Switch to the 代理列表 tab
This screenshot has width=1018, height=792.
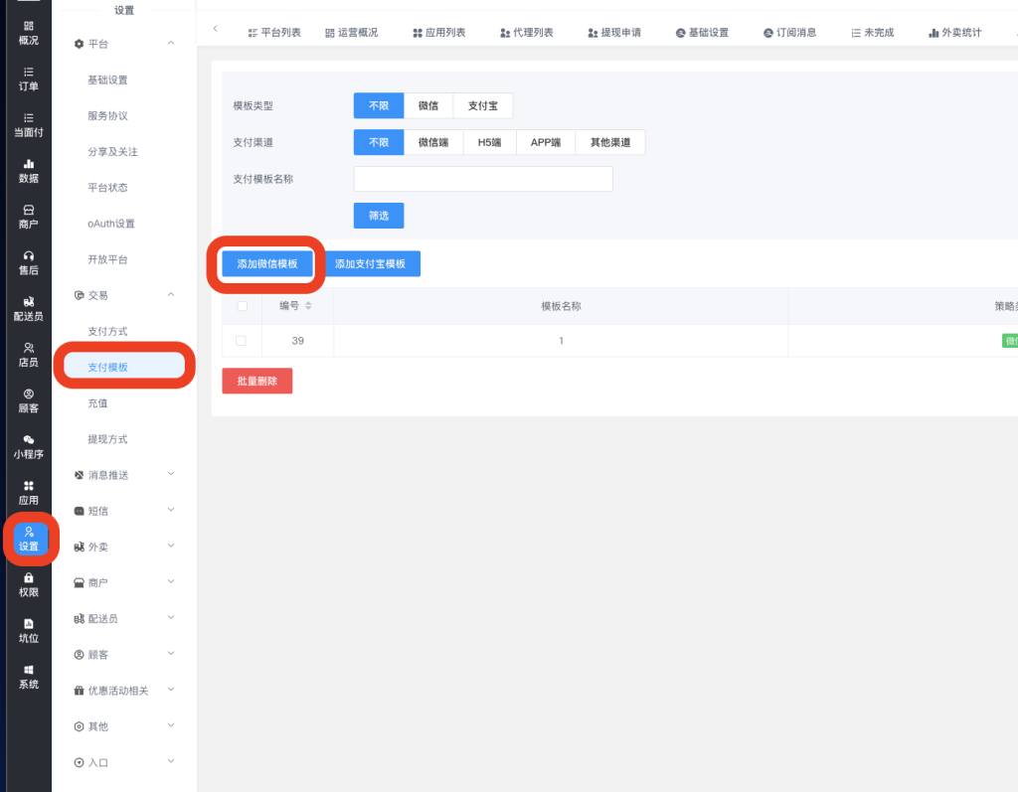tap(528, 33)
